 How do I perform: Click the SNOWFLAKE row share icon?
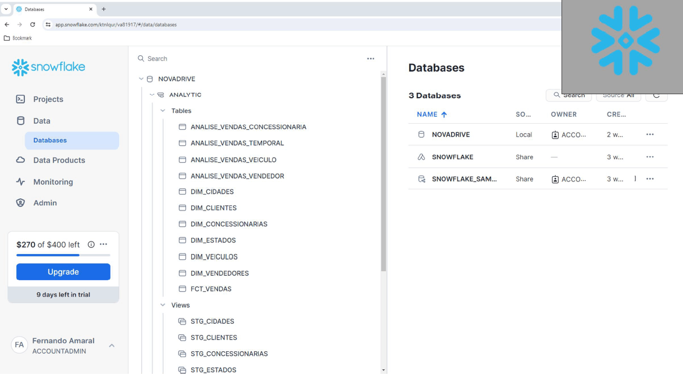pos(421,157)
